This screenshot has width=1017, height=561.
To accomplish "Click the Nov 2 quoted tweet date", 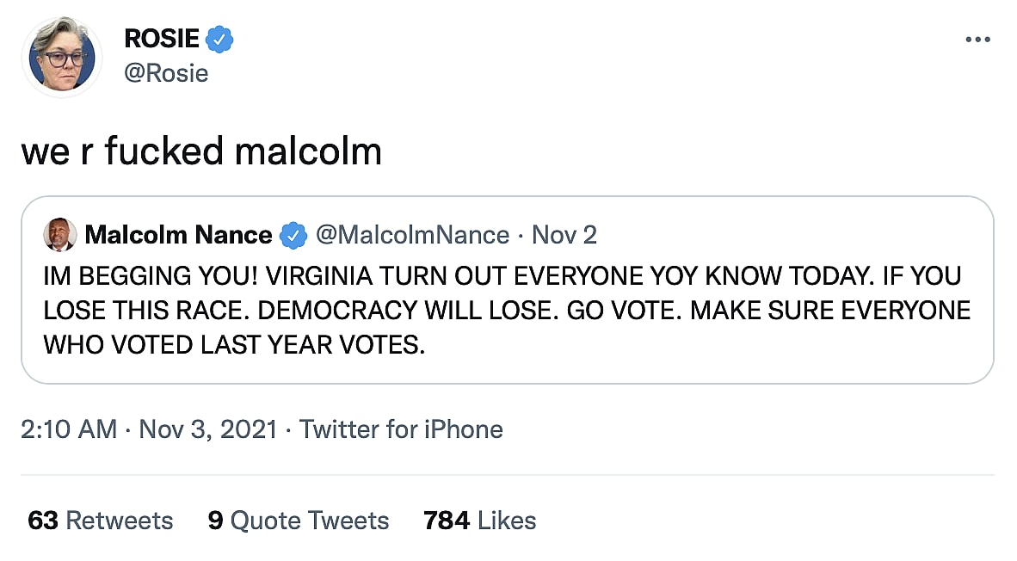I will coord(564,235).
